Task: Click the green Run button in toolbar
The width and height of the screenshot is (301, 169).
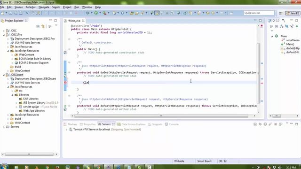Action: (96, 13)
